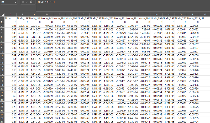Click cell N7 with value -1.45E-08
This screenshot has width=210, height=123.
[169, 40]
